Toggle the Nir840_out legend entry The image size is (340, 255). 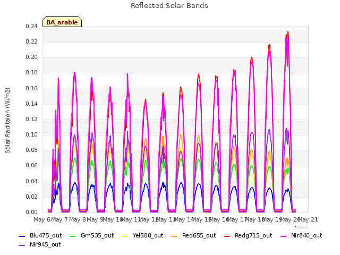coord(301,235)
